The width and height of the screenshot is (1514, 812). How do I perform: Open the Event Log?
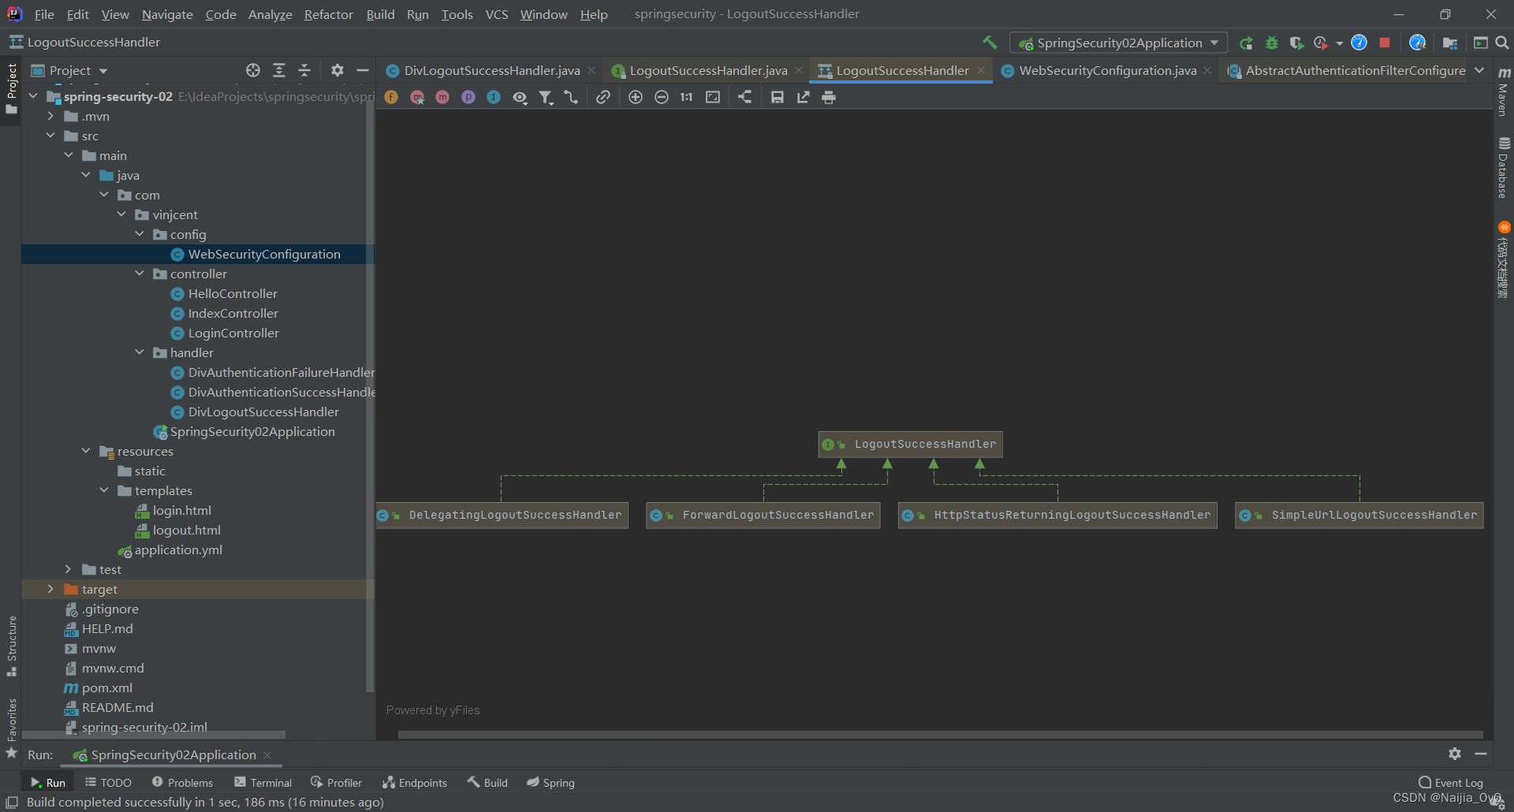coord(1451,782)
